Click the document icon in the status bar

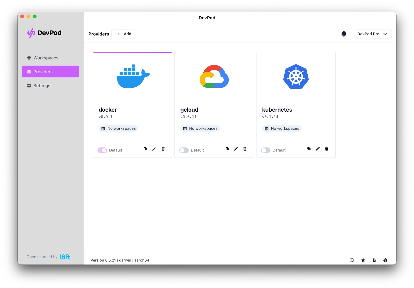pyautogui.click(x=374, y=260)
